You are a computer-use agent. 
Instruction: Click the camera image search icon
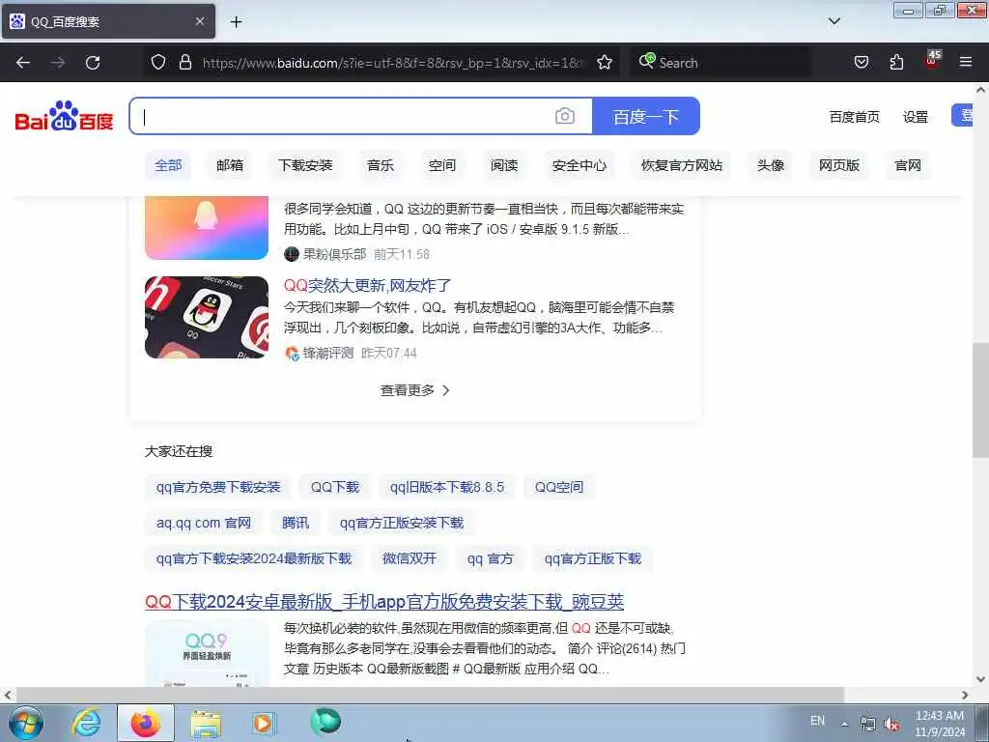(x=564, y=116)
